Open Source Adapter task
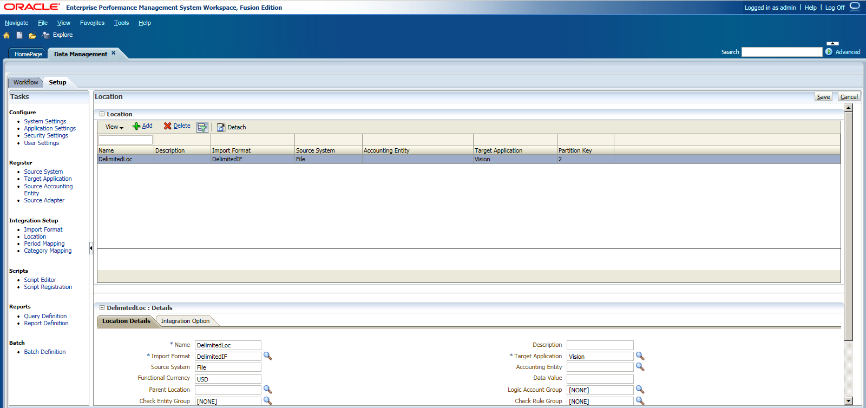 point(44,200)
